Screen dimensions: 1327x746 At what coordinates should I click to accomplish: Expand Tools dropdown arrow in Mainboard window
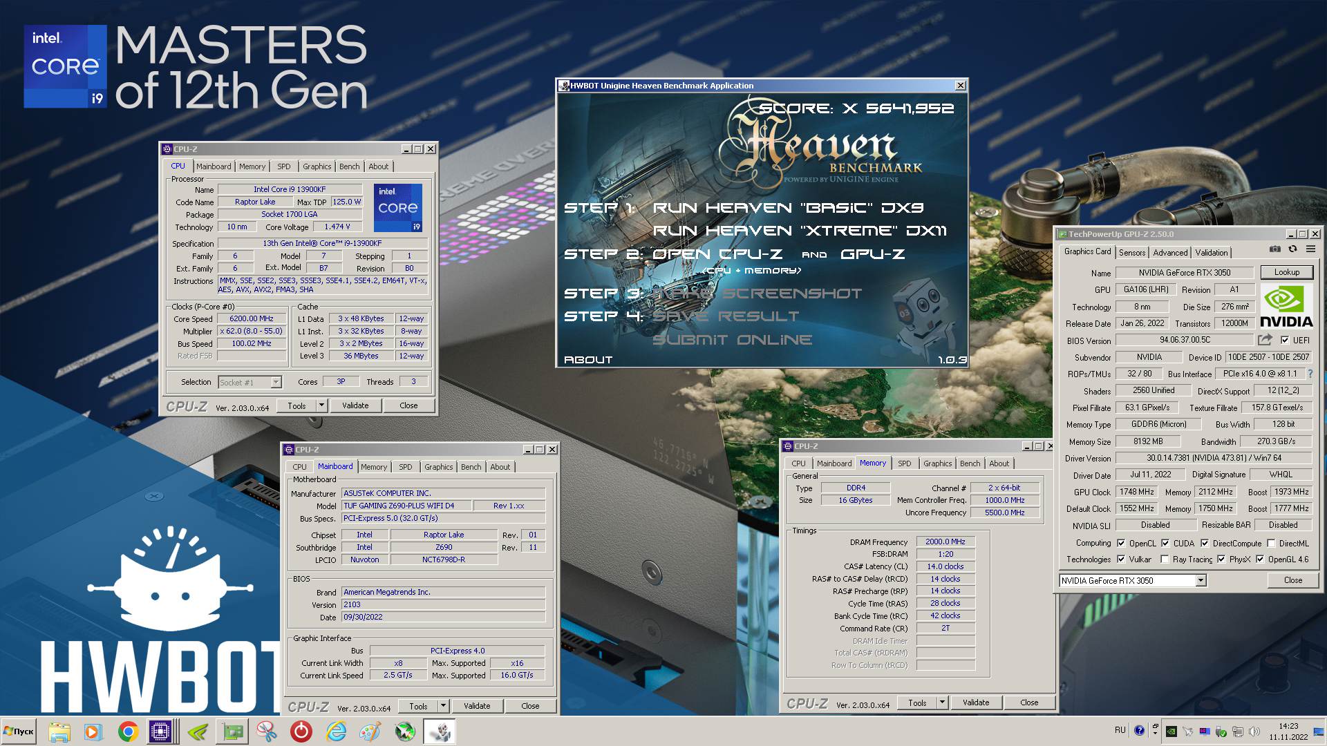click(x=443, y=706)
